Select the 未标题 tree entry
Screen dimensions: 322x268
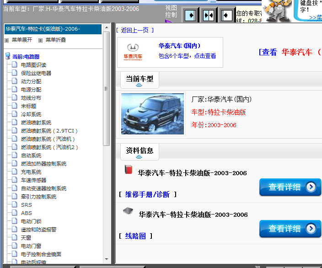[x=28, y=106]
